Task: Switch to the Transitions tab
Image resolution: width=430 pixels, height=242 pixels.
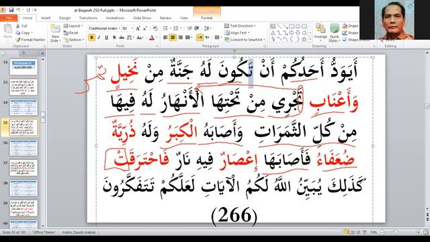Action: [88, 18]
